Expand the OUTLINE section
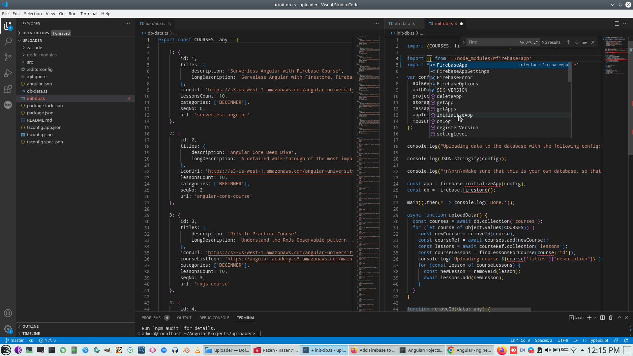This screenshot has height=356, width=633. click(30, 326)
